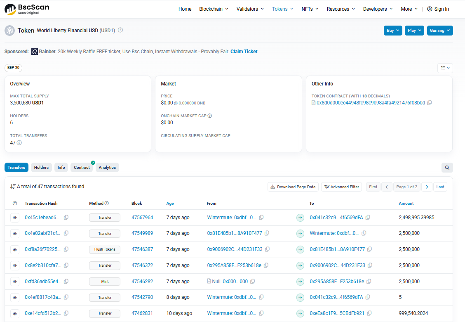The height and width of the screenshot is (322, 465).
Task: View details eye icon for 0x8e2b310cfa7 row
Action: (15, 265)
